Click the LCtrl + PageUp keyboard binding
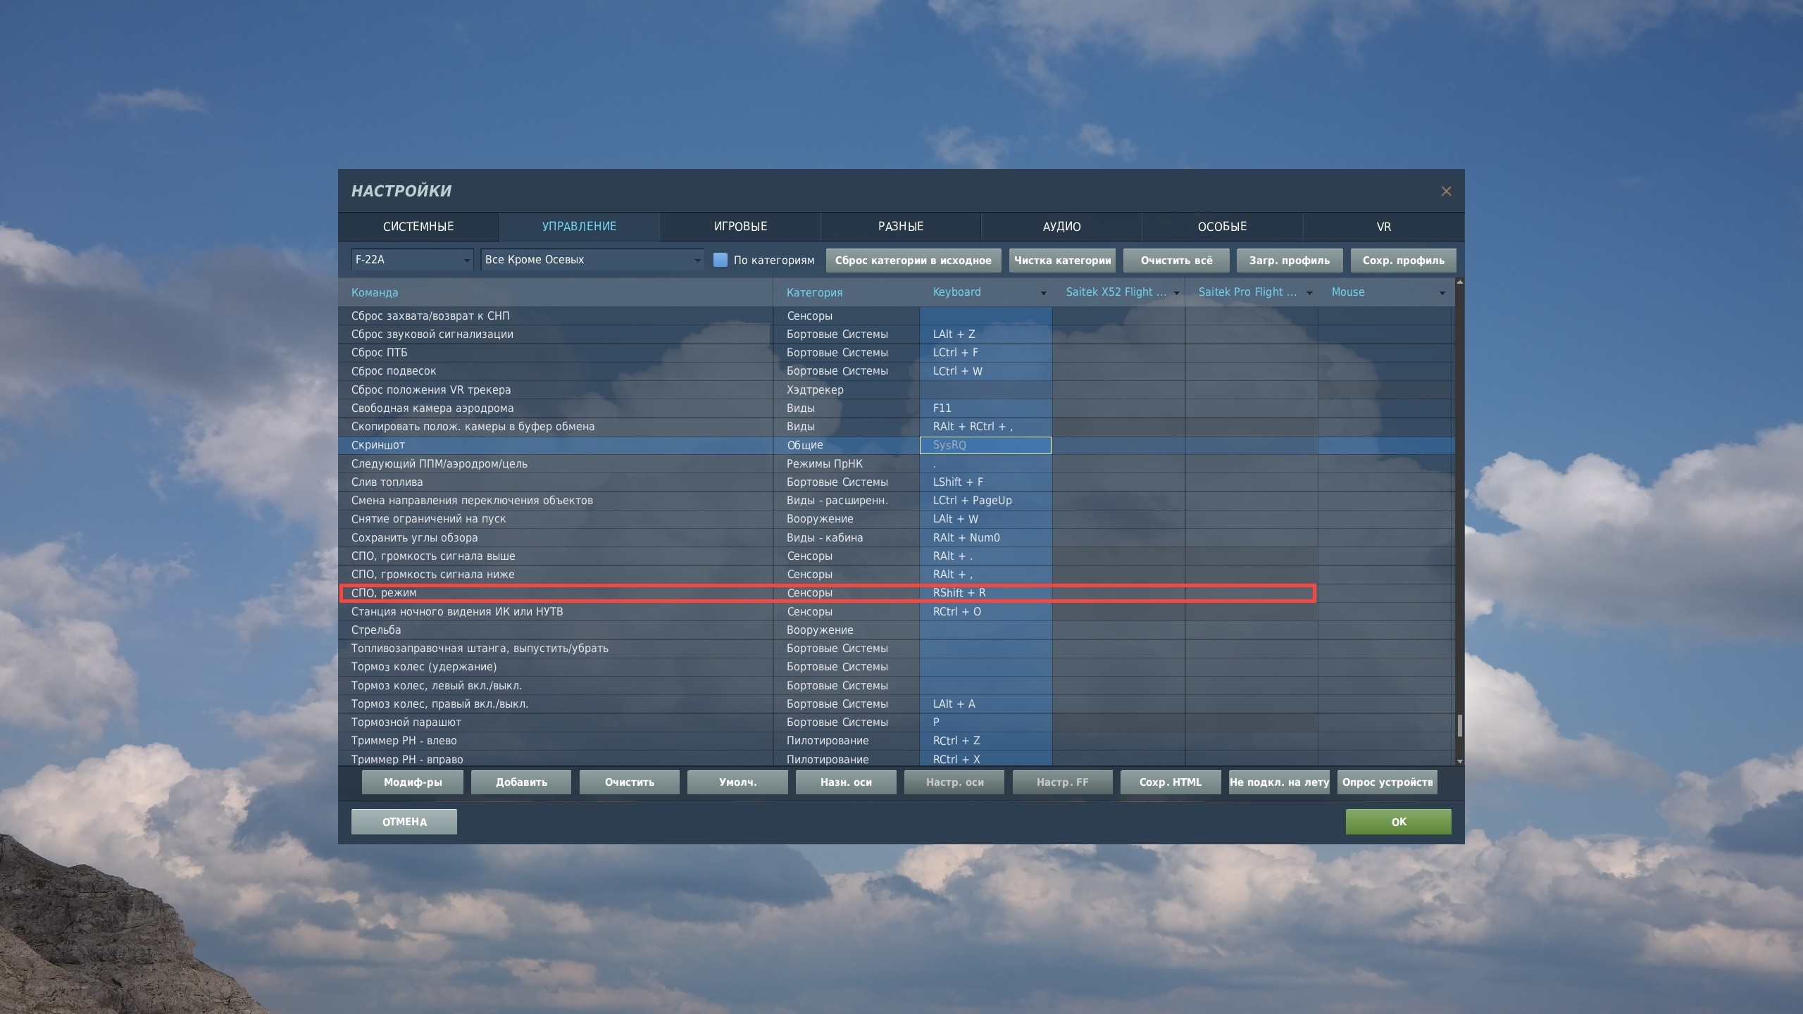Screen dimensions: 1803x1014 coord(985,501)
